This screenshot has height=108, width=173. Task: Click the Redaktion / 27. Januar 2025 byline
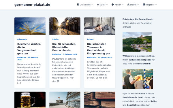[99, 57]
